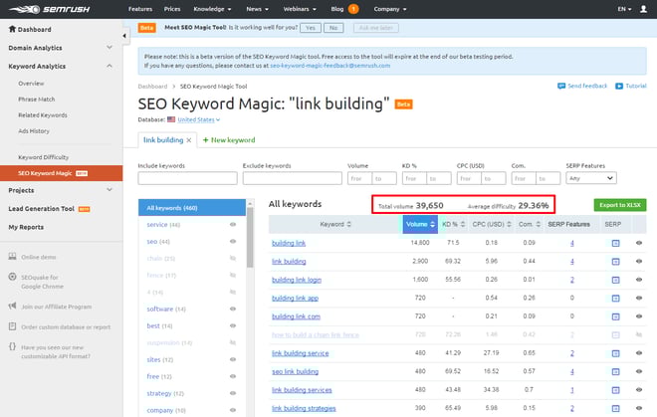Click the custom database report icon

(x=13, y=326)
